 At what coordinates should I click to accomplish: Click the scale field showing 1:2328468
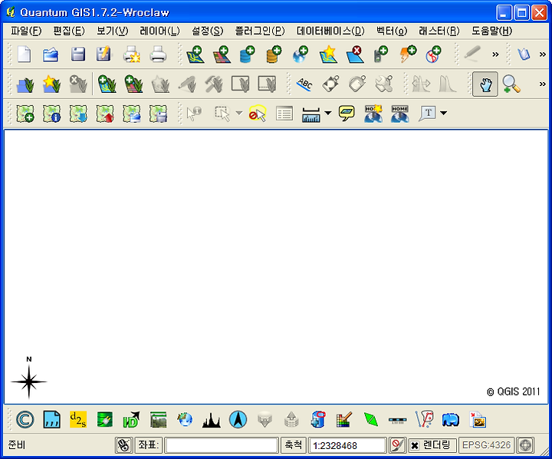(x=347, y=445)
